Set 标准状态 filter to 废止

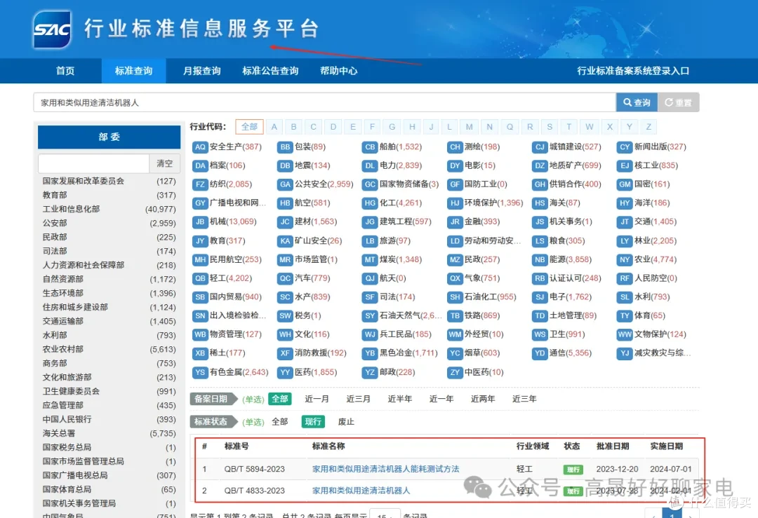(345, 421)
